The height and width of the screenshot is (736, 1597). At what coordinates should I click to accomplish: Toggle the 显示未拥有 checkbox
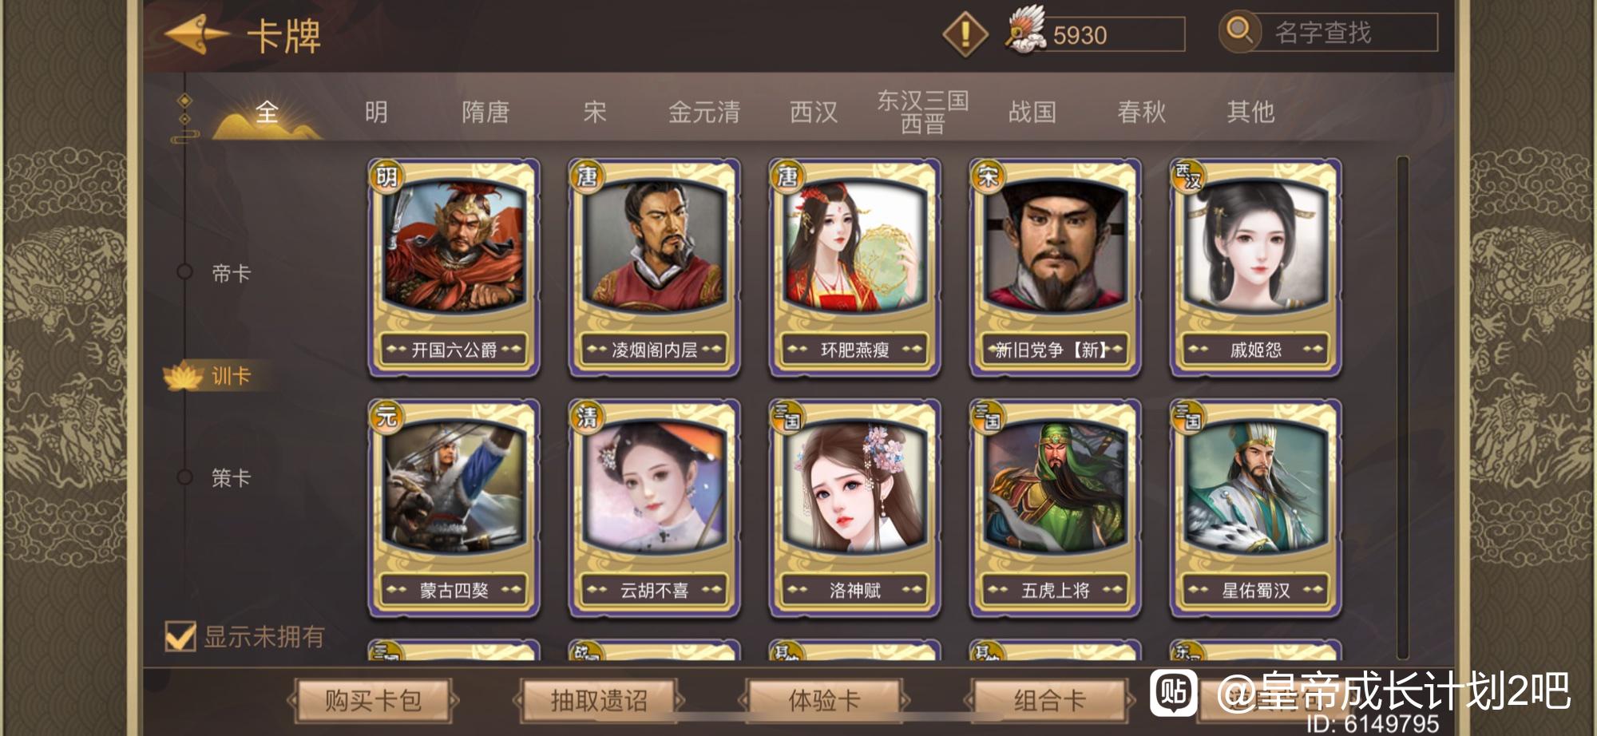180,637
